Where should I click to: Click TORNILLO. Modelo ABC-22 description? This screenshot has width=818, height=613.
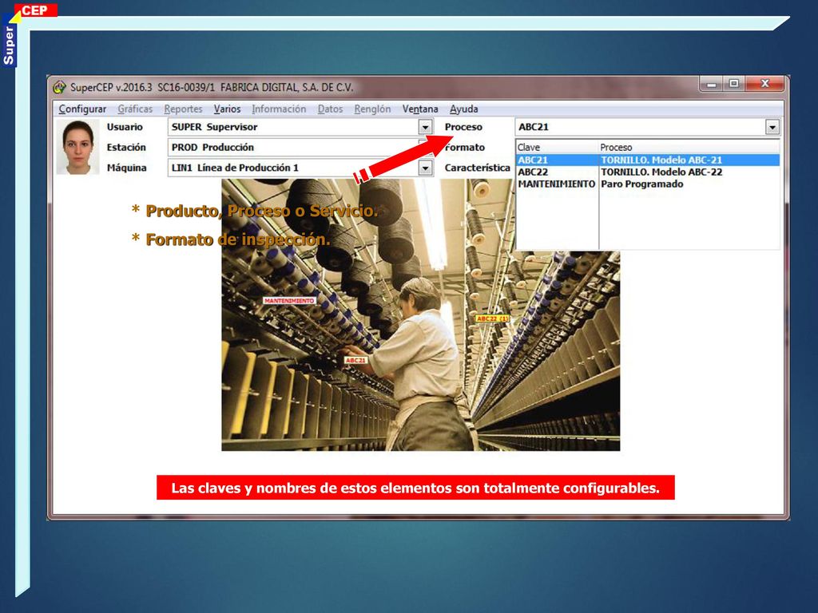[x=661, y=172]
